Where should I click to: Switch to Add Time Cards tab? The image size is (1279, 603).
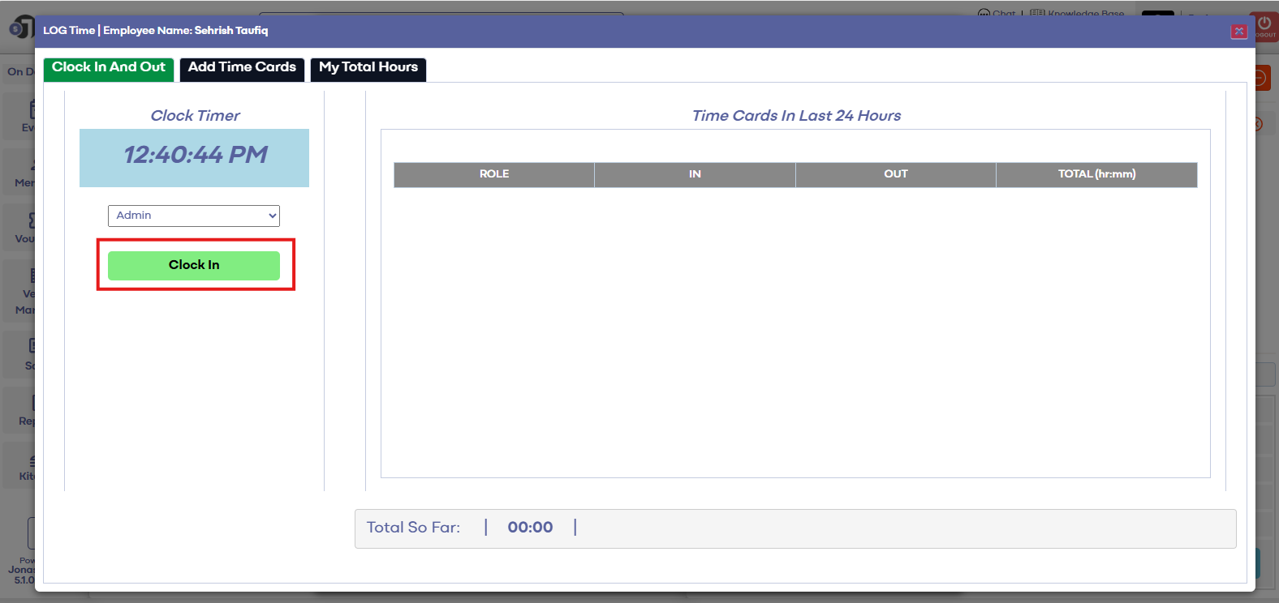[242, 68]
